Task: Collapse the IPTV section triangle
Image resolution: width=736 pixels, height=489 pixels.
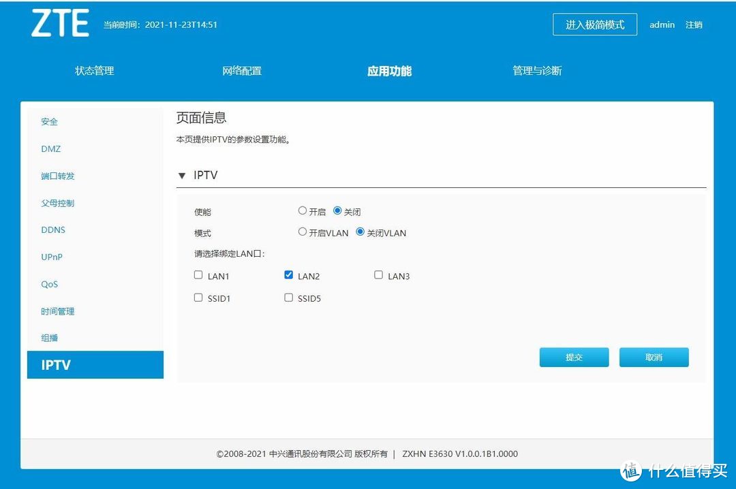Action: point(181,175)
